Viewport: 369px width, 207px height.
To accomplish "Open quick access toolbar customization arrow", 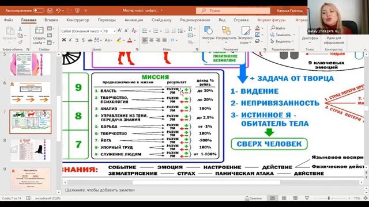I will (x=86, y=10).
